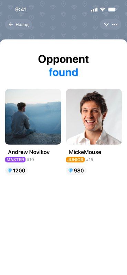Tap the MickeMouse username
The image size is (127, 275).
click(85, 152)
